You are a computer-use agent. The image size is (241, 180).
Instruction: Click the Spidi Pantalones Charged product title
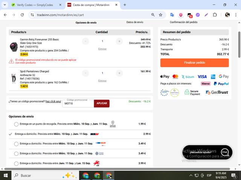coord(34,71)
